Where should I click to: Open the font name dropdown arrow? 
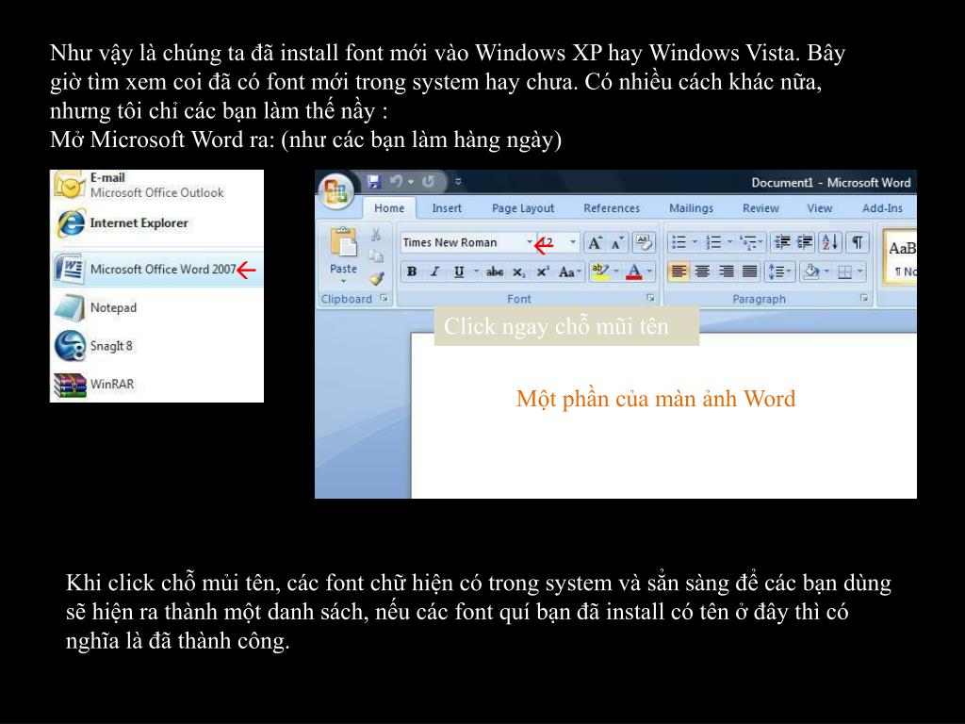click(x=530, y=242)
